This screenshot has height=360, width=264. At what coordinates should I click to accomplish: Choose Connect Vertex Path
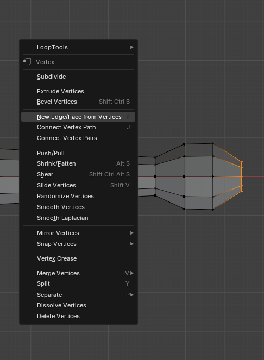(78, 127)
